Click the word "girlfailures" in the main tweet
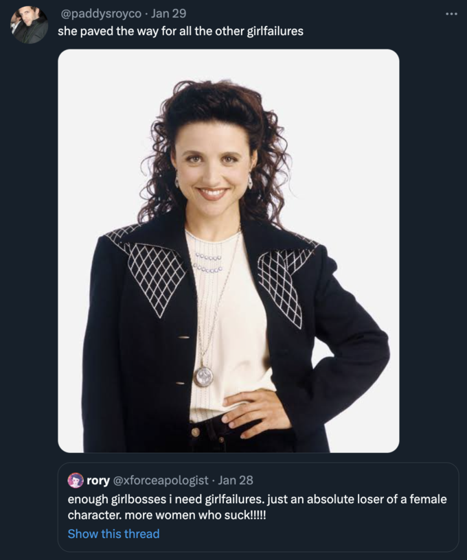This screenshot has height=560, width=467. point(275,32)
